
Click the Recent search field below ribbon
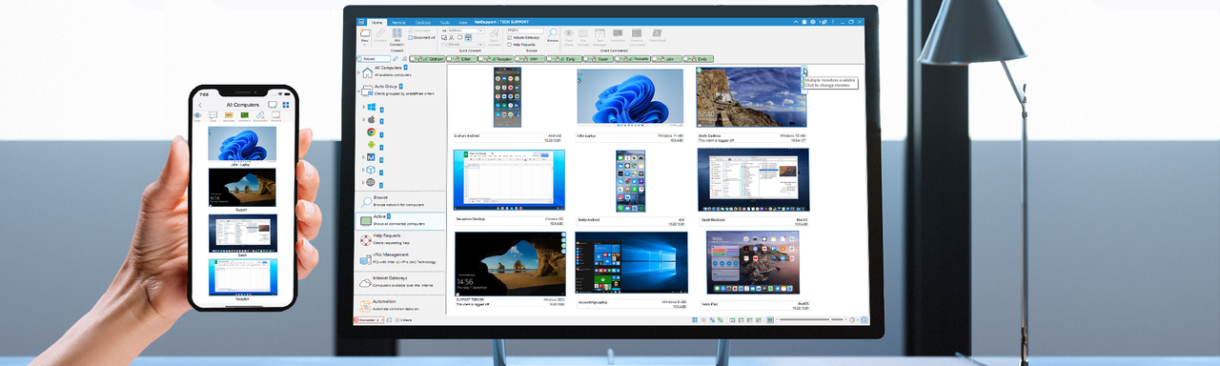[374, 59]
